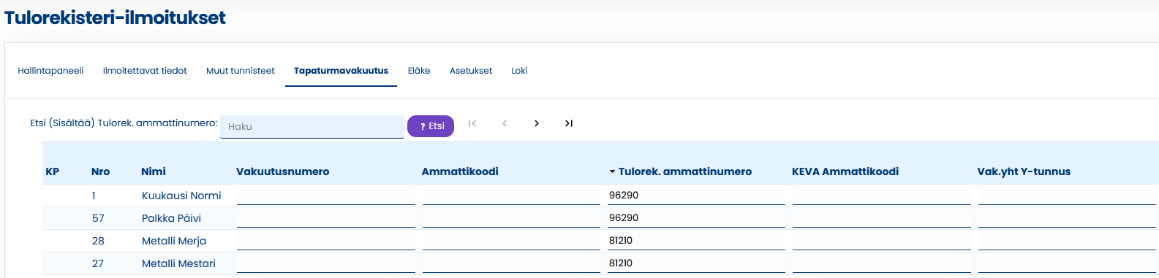Image resolution: width=1159 pixels, height=278 pixels.
Task: Edit Vak.yht Y-tunnus for Metalli Mestari
Action: coord(1067,263)
